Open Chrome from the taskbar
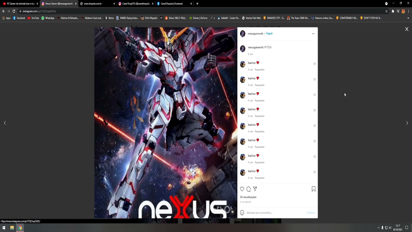 click(x=20, y=228)
